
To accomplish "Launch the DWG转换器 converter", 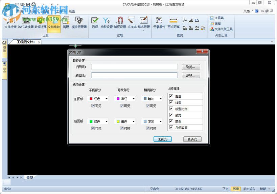I will click(x=26, y=22).
